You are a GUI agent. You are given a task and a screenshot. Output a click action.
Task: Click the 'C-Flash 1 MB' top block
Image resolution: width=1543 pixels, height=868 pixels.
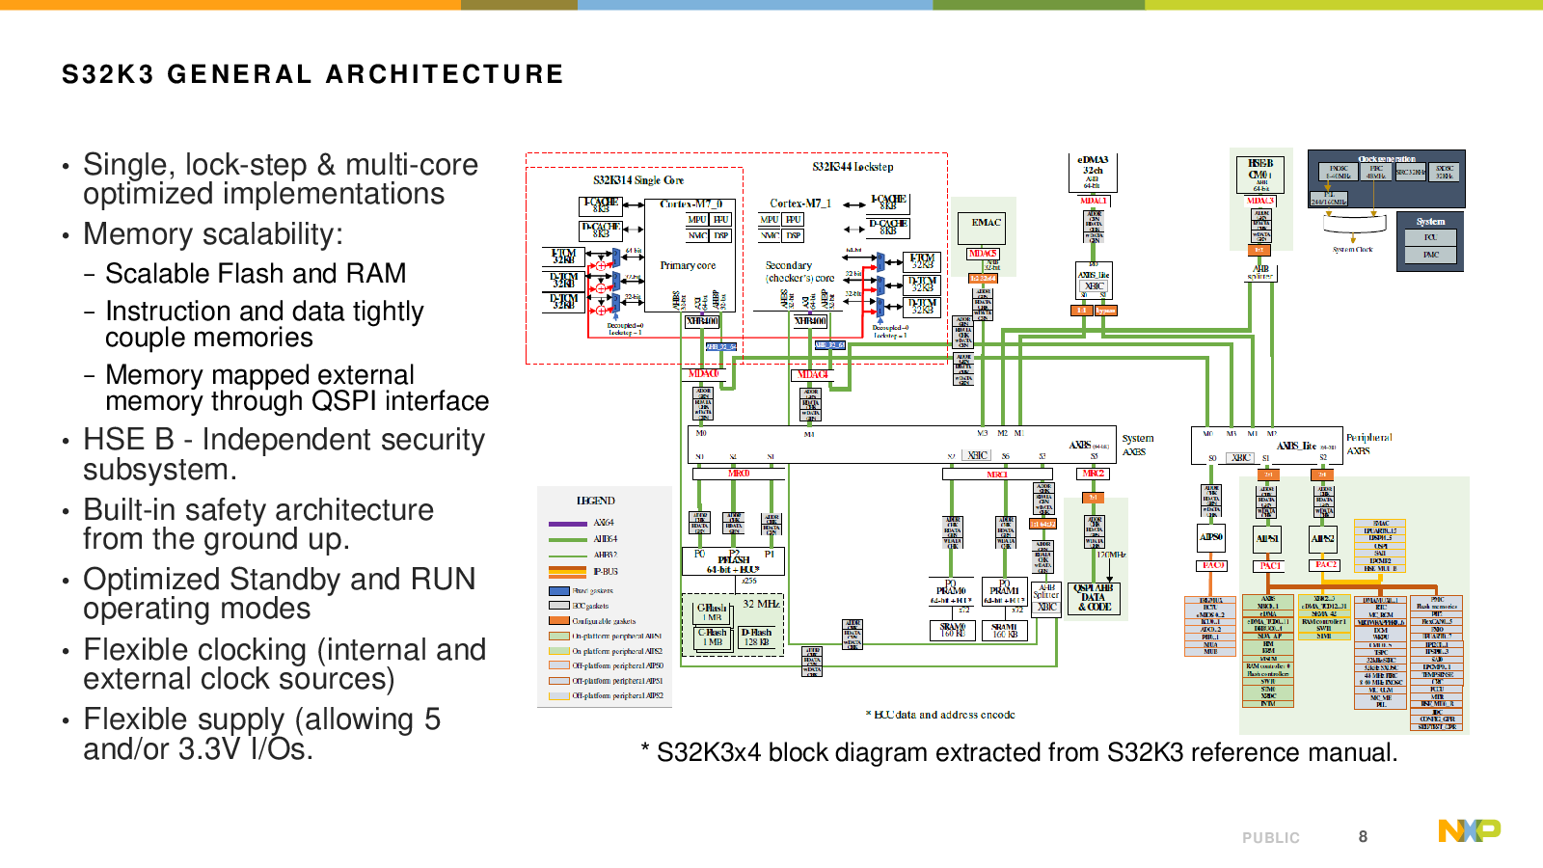(x=712, y=612)
